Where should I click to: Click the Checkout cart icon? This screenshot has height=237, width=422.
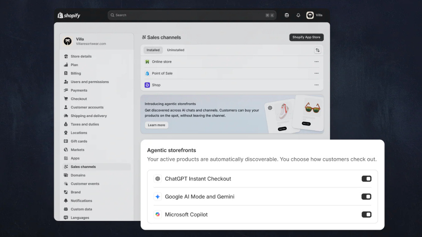coord(66,99)
